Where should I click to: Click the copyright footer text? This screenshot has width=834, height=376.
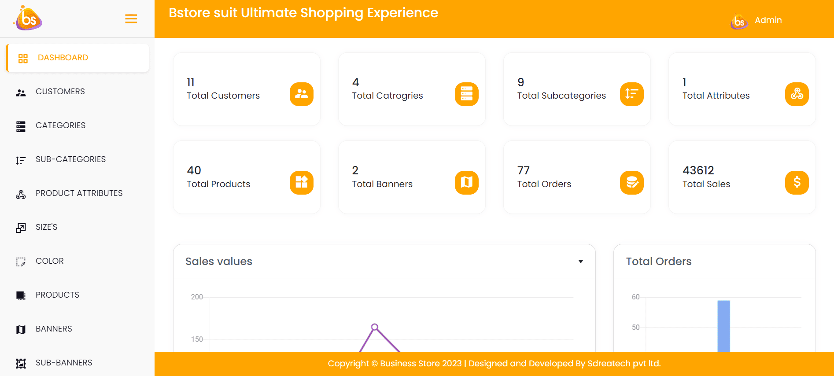[494, 364]
